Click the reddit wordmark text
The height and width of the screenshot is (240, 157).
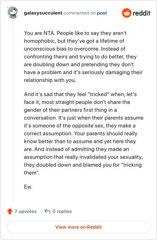point(142,13)
